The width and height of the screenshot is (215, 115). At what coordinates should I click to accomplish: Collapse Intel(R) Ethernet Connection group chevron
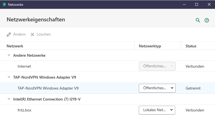tap(9, 99)
